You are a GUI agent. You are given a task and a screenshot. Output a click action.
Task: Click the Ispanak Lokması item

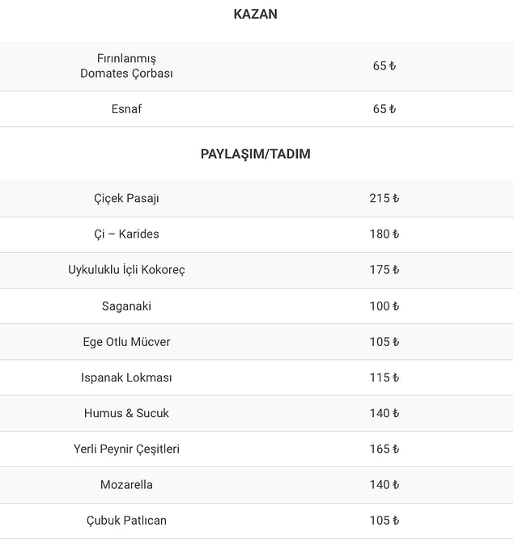(x=126, y=377)
